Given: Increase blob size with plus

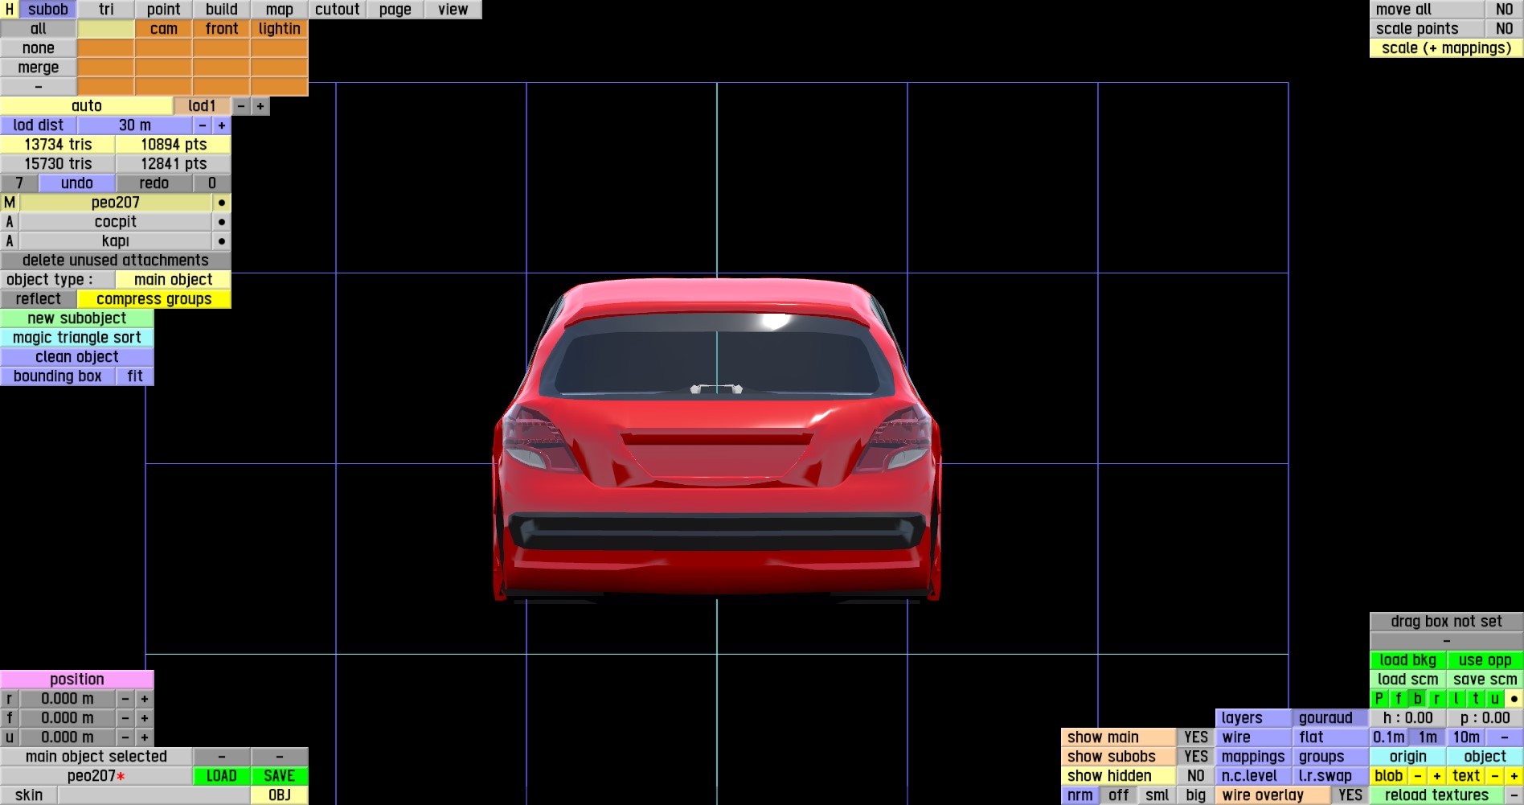Looking at the screenshot, I should tap(1437, 776).
